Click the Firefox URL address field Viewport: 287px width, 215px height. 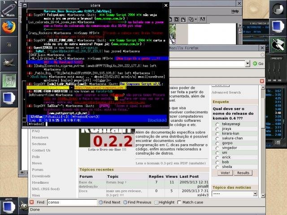point(207,64)
